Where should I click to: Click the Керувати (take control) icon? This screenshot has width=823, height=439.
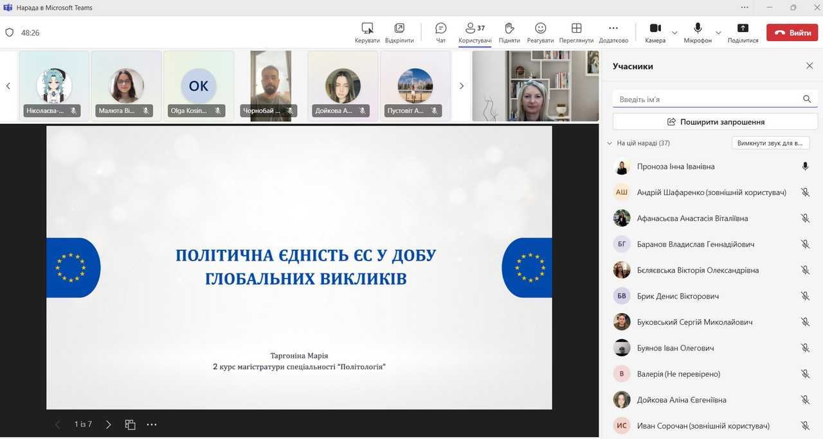pos(367,32)
